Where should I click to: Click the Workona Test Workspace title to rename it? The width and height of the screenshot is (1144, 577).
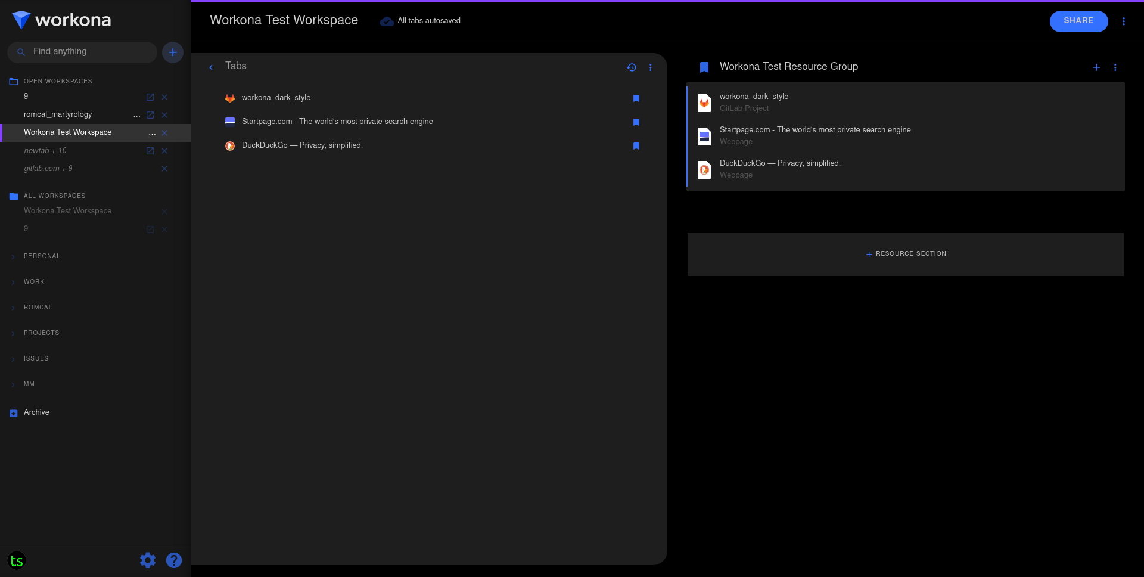tap(284, 20)
